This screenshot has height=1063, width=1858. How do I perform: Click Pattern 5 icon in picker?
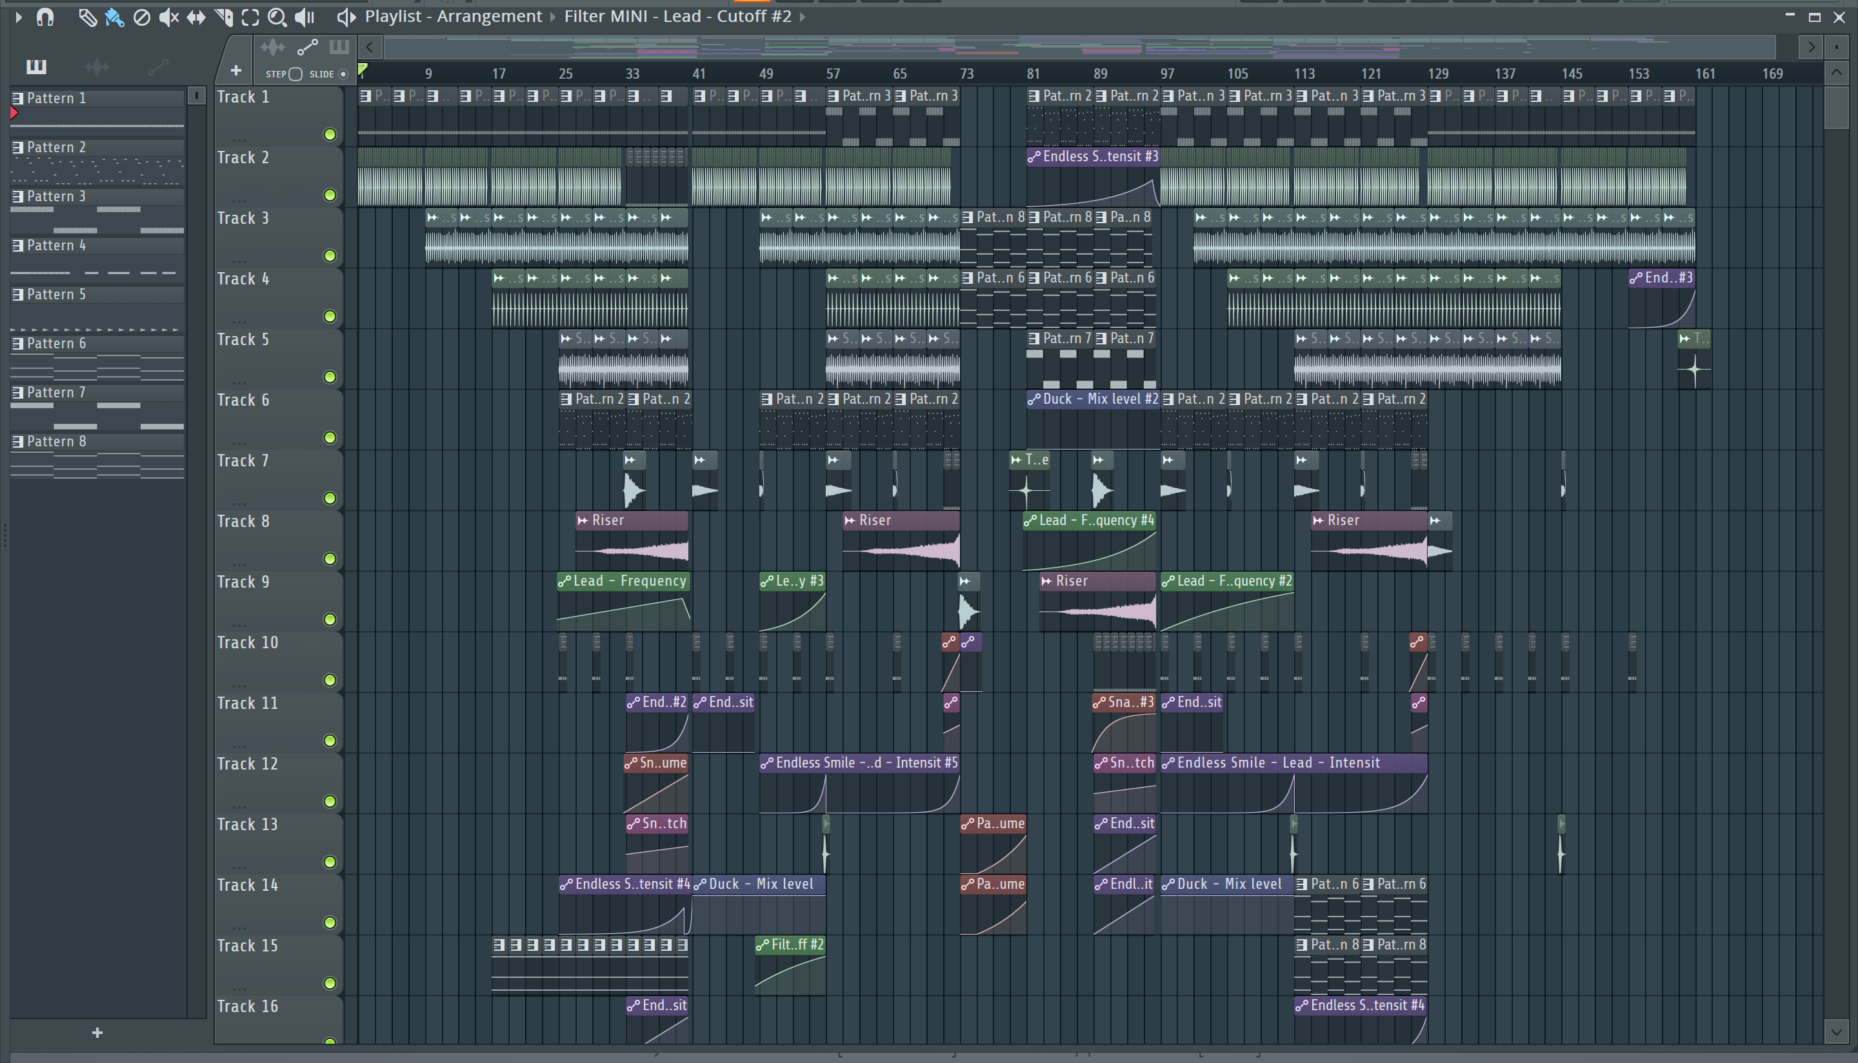pyautogui.click(x=18, y=295)
